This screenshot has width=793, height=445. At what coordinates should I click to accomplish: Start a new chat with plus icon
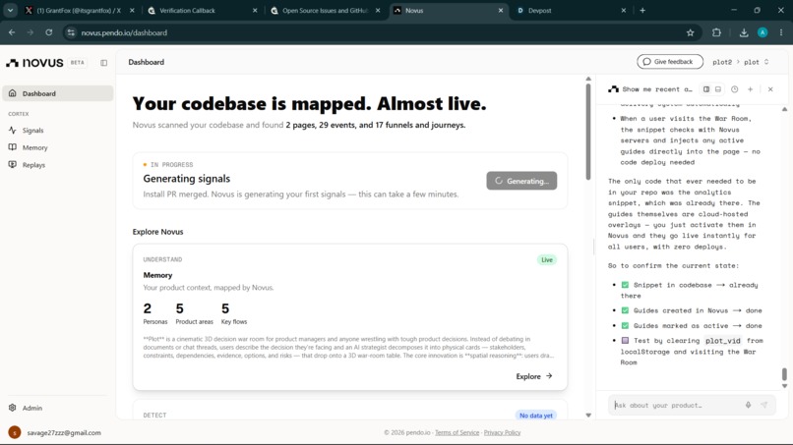point(750,89)
